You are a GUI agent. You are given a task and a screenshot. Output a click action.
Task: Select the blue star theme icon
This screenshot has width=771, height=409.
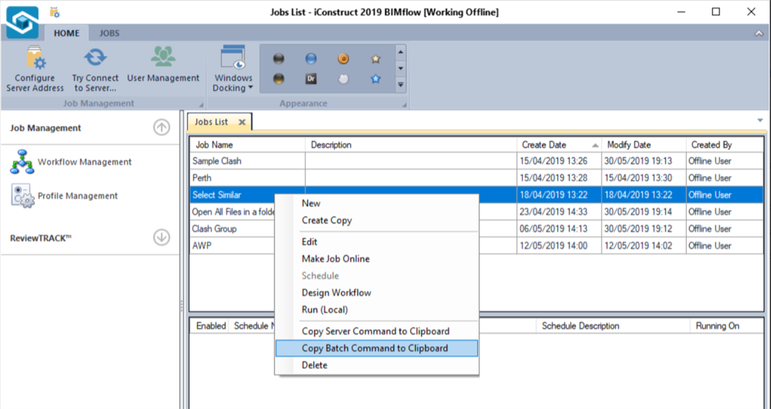(x=376, y=78)
